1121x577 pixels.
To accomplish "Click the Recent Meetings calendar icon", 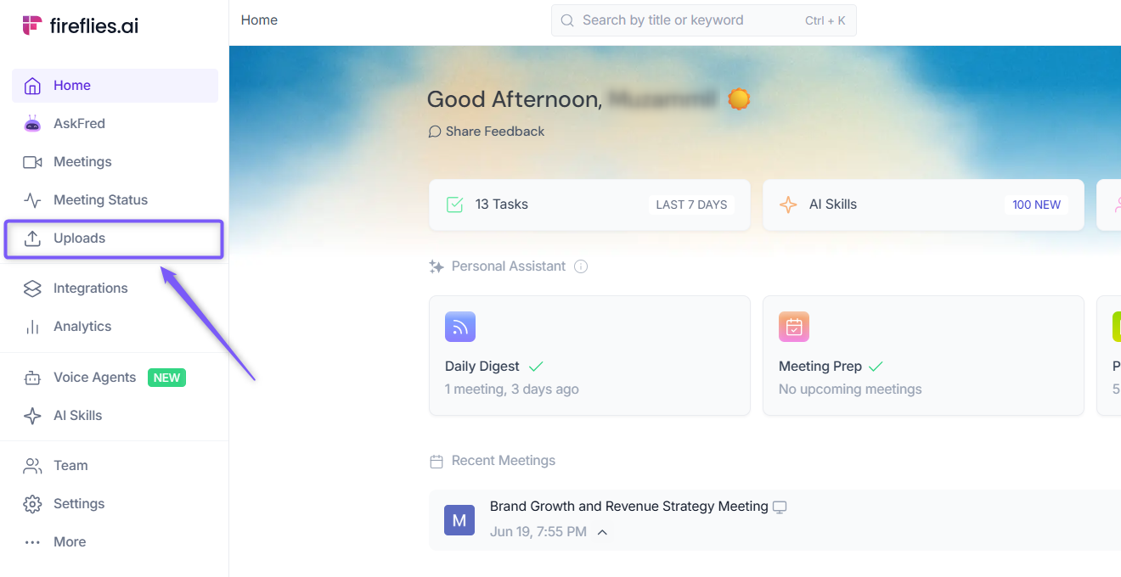I will coord(437,462).
